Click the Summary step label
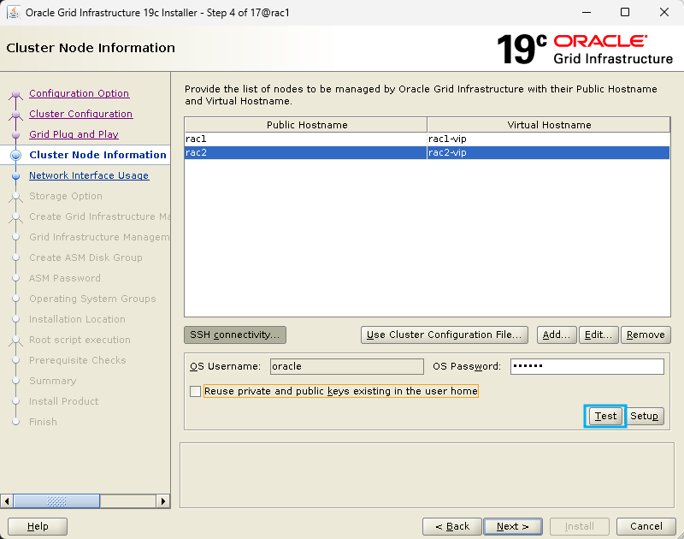The height and width of the screenshot is (539, 684). pos(53,381)
